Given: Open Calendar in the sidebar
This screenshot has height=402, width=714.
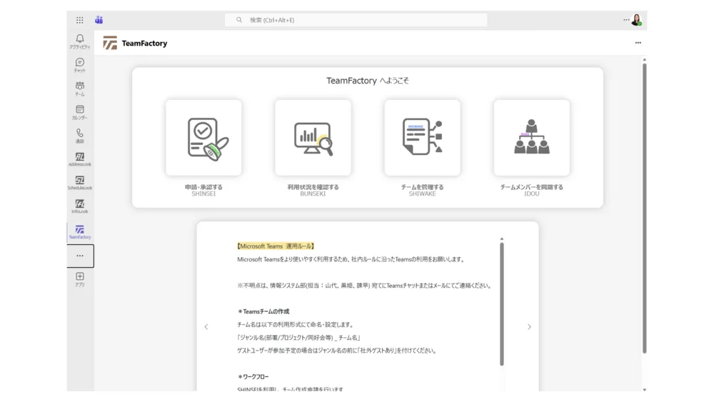Looking at the screenshot, I should click(x=80, y=112).
